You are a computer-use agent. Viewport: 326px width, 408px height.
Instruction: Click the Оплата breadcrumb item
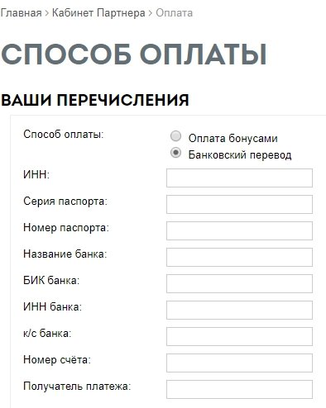coord(174,13)
